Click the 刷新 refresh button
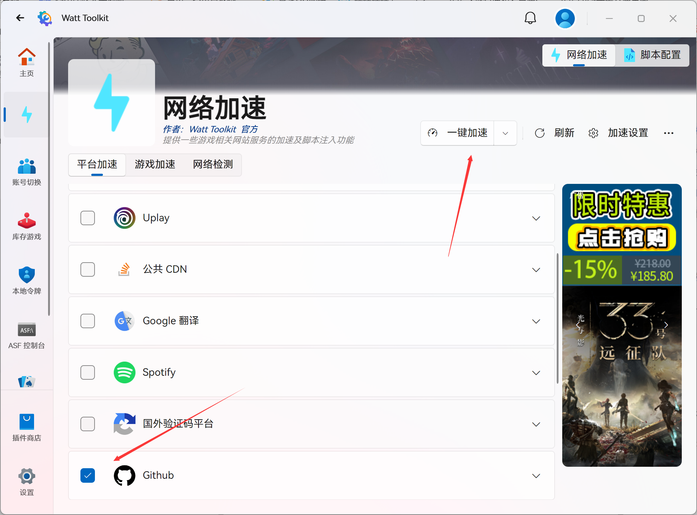 (x=555, y=133)
